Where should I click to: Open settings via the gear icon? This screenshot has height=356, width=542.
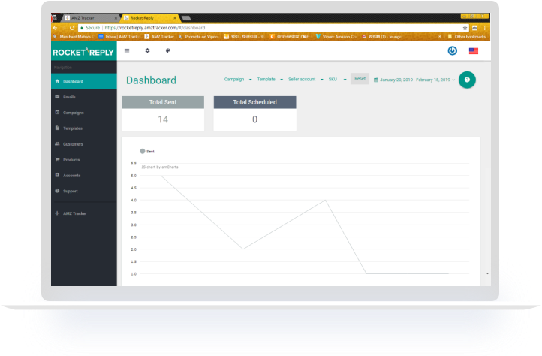(x=147, y=50)
